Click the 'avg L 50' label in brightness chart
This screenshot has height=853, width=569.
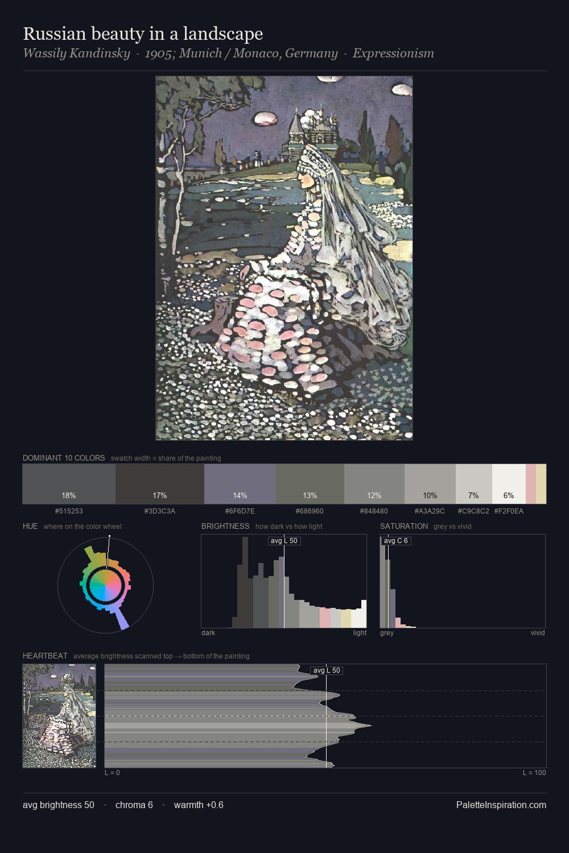[x=284, y=541]
